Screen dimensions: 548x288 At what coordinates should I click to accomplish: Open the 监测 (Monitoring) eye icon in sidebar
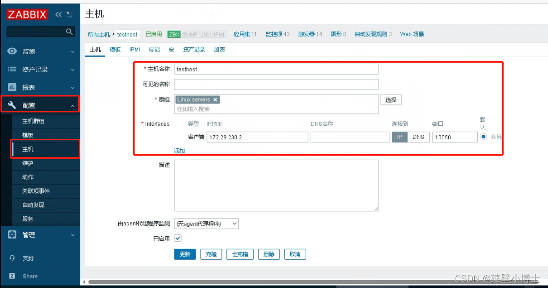(x=11, y=51)
